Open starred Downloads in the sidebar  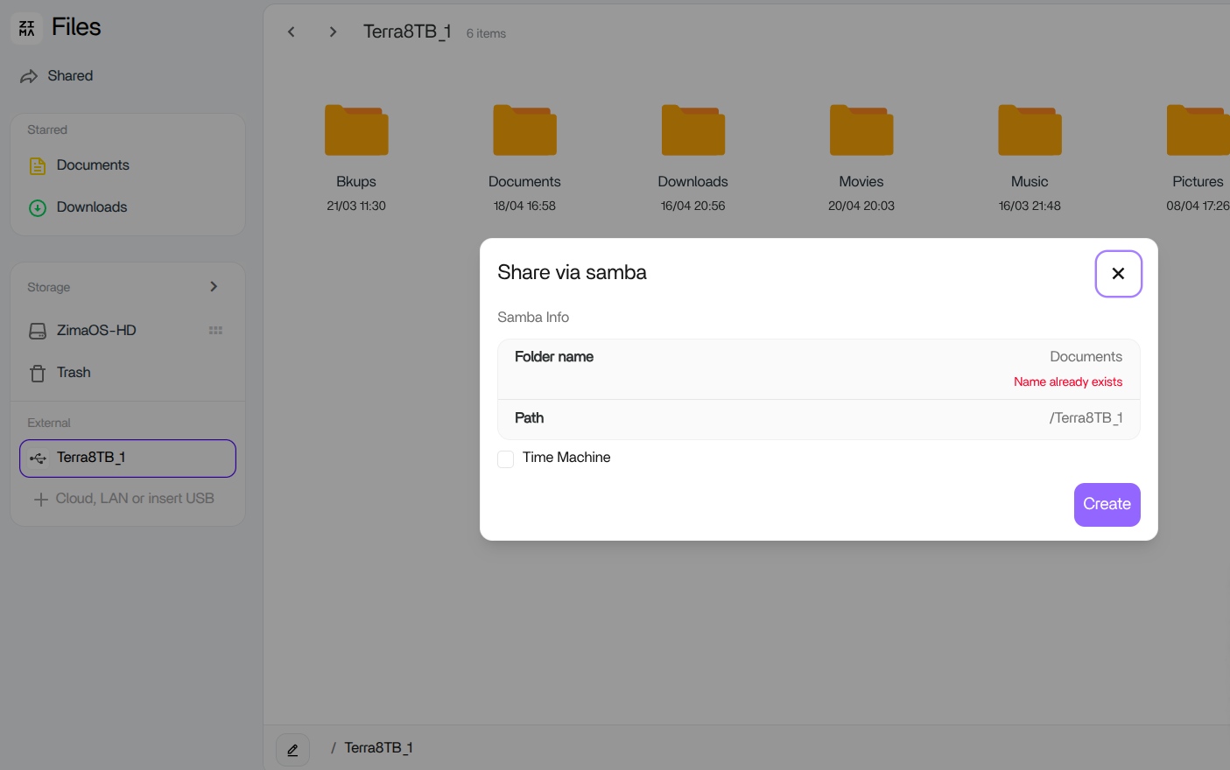click(x=91, y=207)
